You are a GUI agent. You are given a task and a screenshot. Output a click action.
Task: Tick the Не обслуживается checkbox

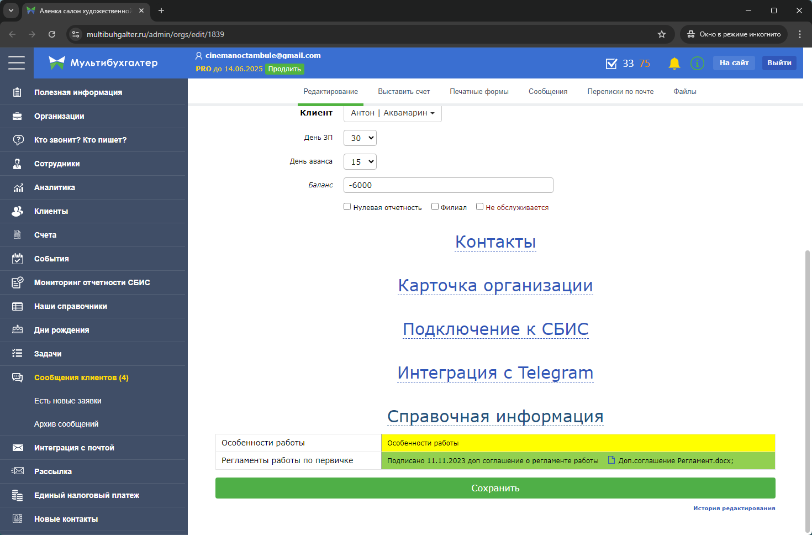click(x=480, y=207)
